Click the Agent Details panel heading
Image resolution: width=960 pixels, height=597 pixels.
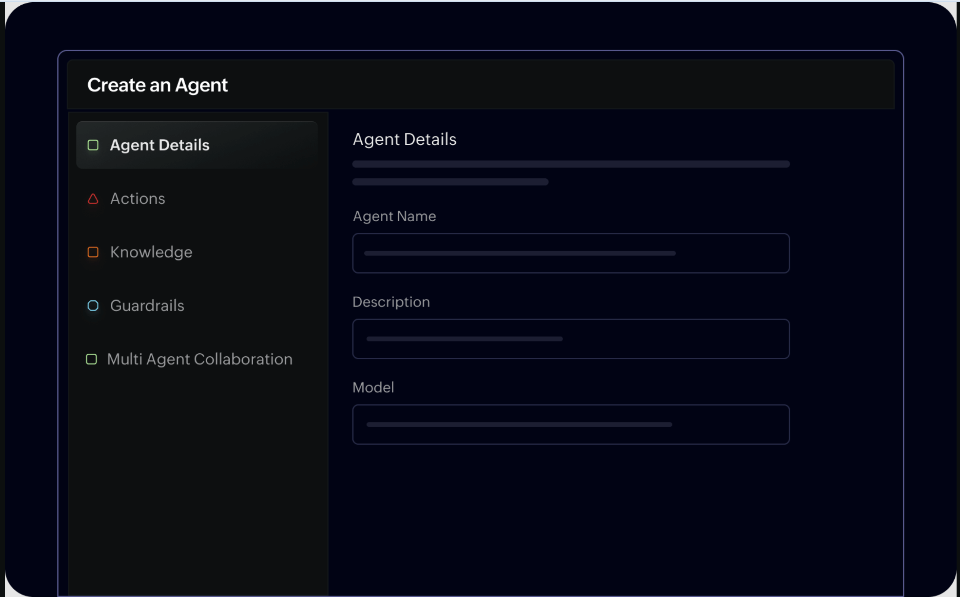pyautogui.click(x=404, y=140)
